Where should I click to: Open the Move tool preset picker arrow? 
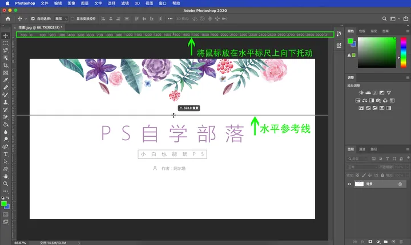(x=26, y=19)
